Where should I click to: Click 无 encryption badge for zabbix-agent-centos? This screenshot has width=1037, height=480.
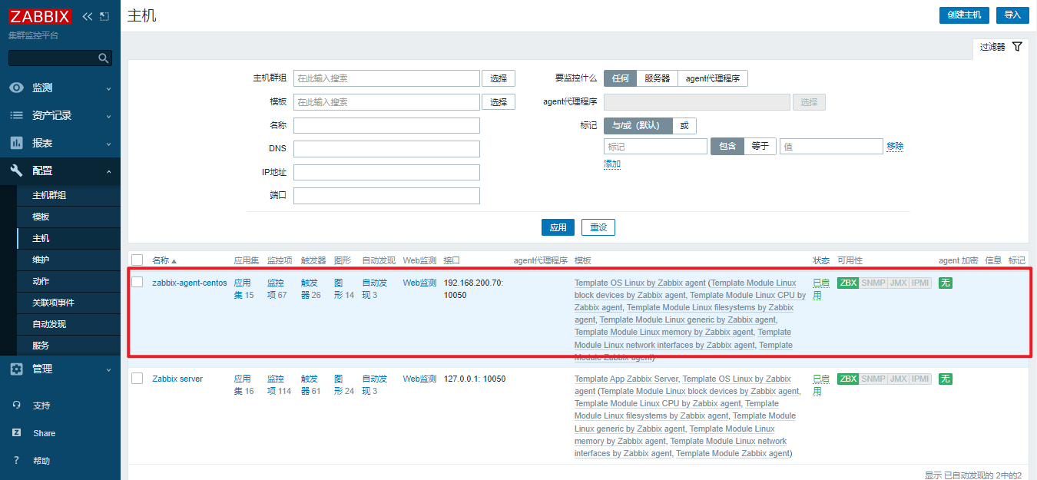click(946, 283)
